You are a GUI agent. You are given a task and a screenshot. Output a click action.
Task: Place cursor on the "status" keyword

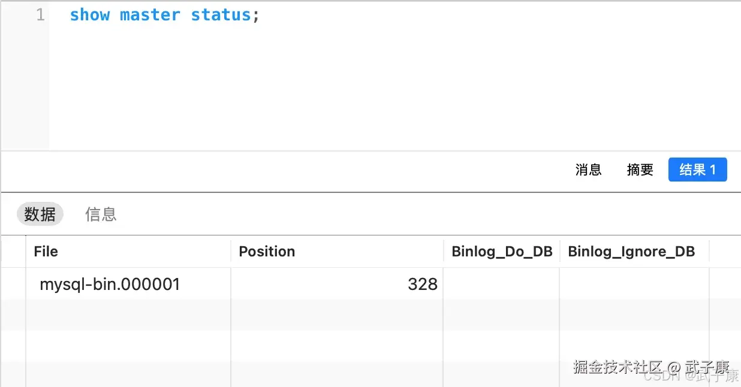coord(221,15)
